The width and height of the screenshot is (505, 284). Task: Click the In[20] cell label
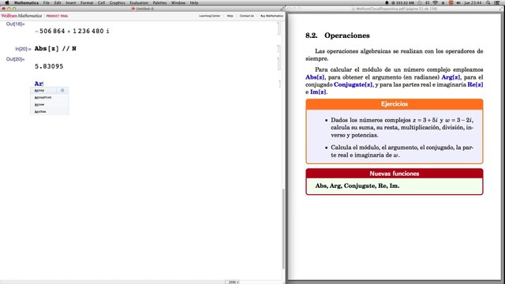(23, 49)
